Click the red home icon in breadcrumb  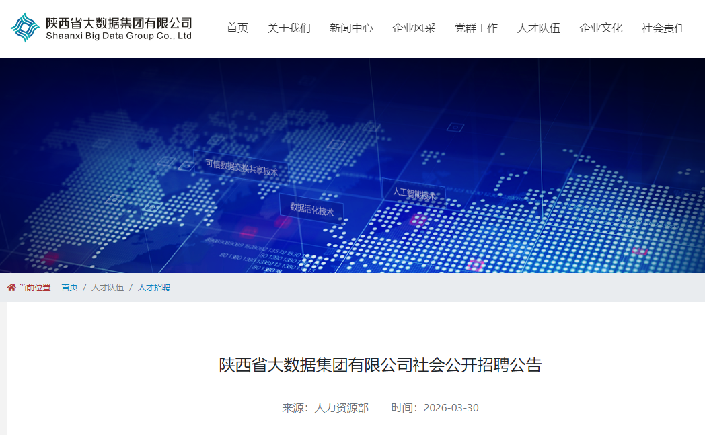[x=11, y=288]
